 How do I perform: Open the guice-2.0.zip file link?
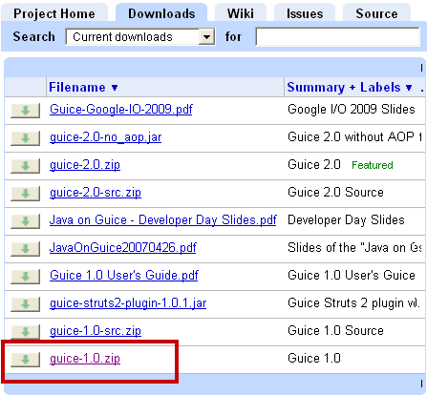pyautogui.click(x=85, y=165)
